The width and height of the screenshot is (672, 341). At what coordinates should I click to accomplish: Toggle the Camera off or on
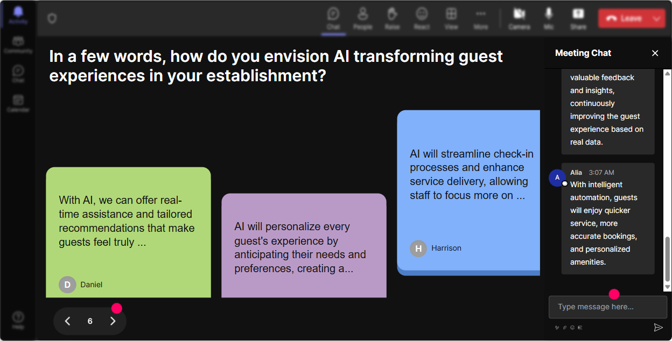coord(519,18)
